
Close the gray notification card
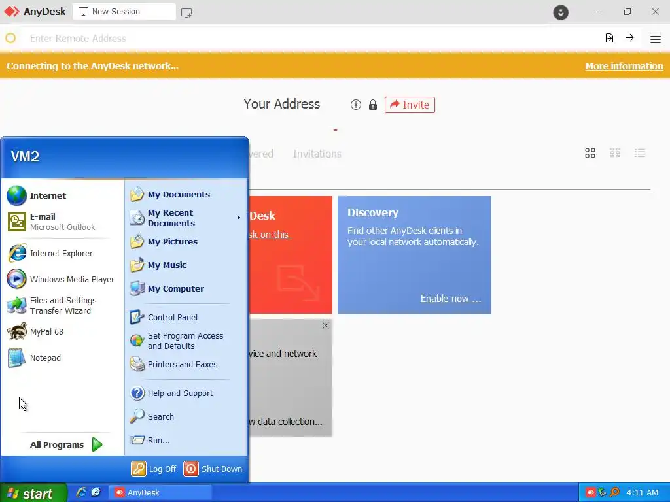click(326, 326)
